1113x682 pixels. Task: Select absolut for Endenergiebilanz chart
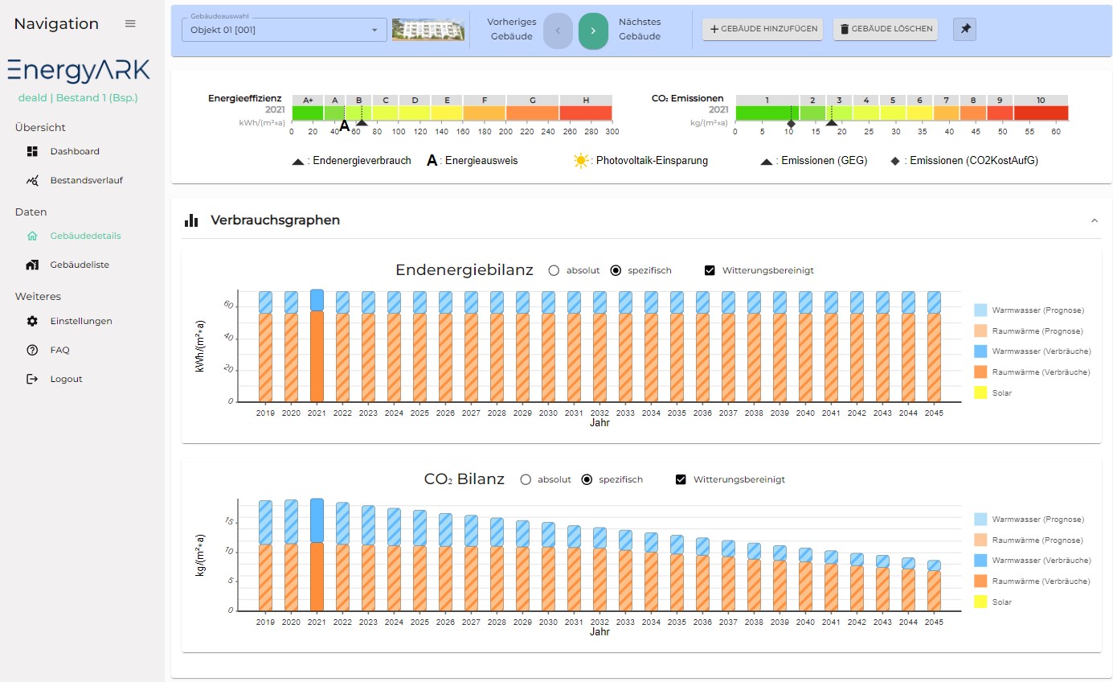tap(554, 270)
